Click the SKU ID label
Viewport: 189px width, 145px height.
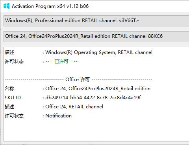[13, 98]
